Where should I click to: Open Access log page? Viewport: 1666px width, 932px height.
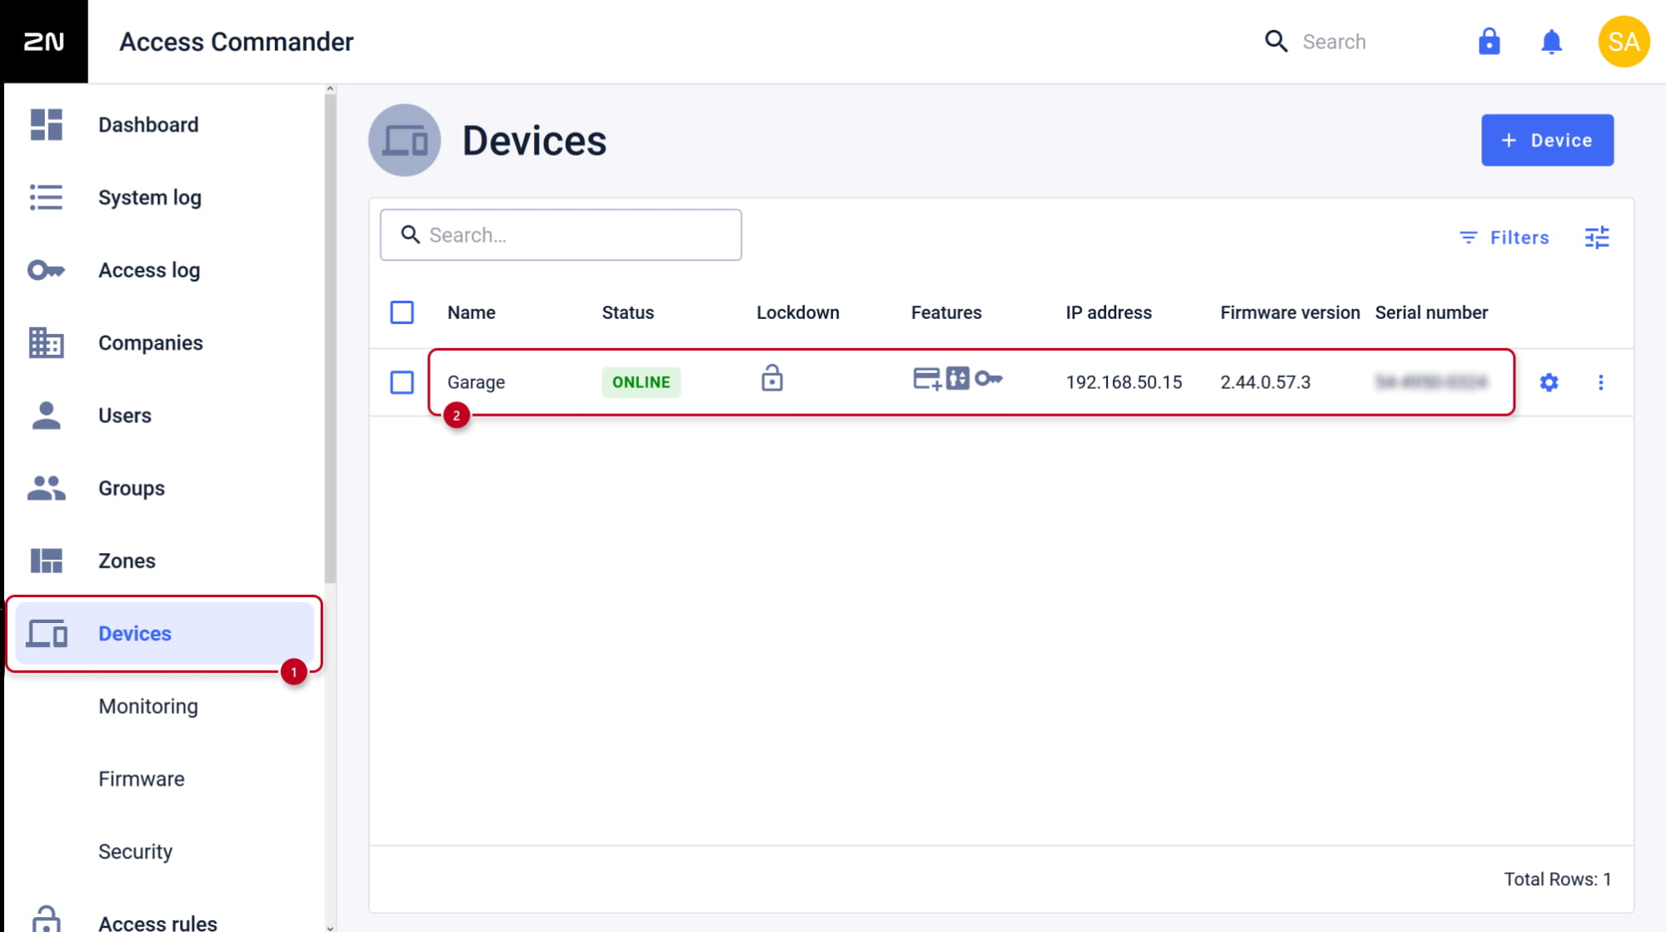(149, 270)
